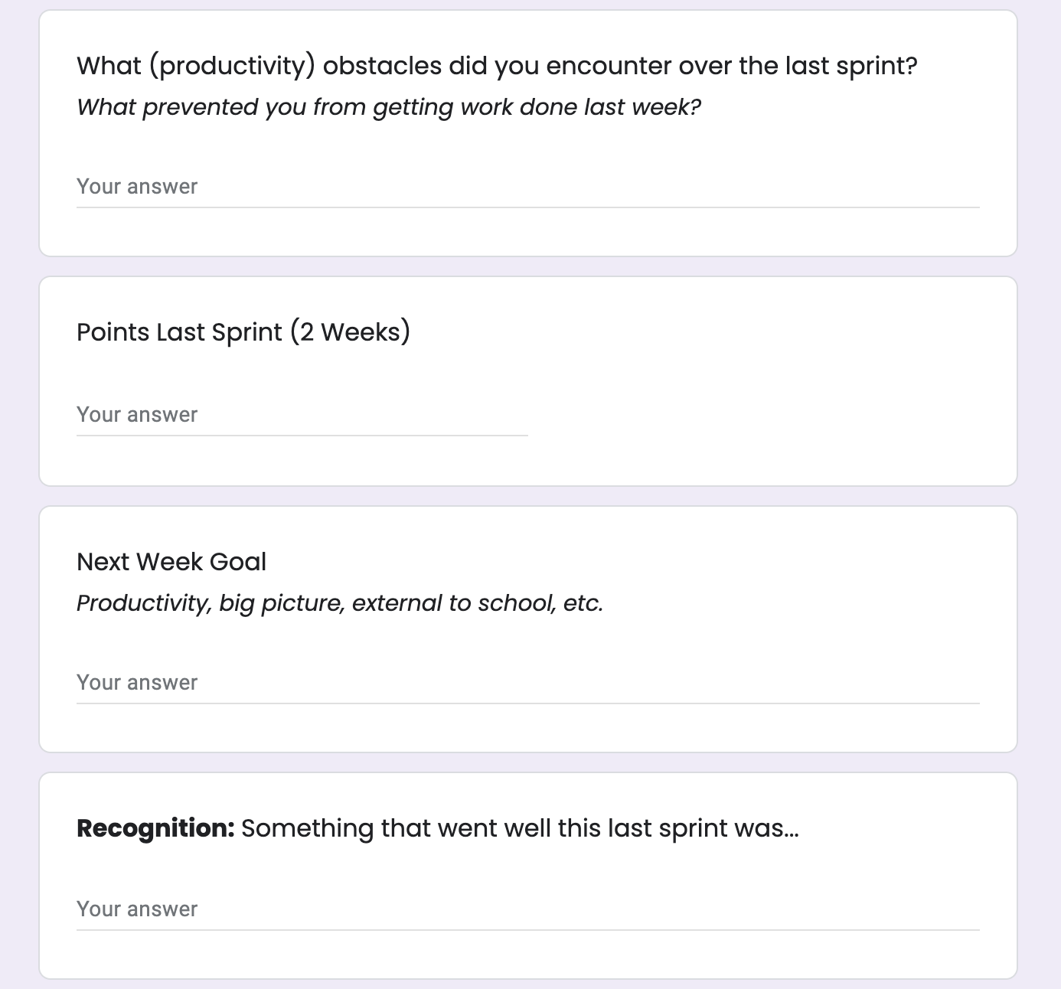Click the productivity obstacles question title
The image size is (1061, 989).
point(497,66)
